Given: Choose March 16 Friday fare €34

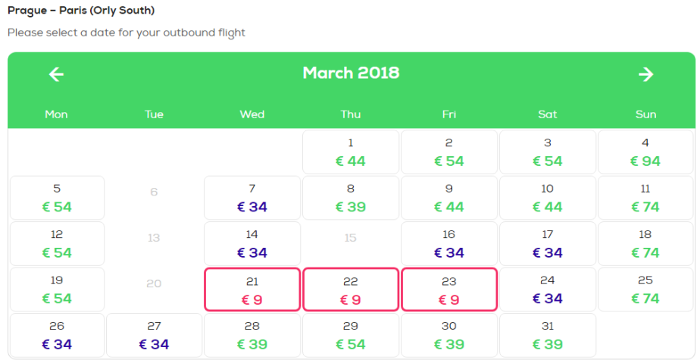Looking at the screenshot, I should [449, 243].
